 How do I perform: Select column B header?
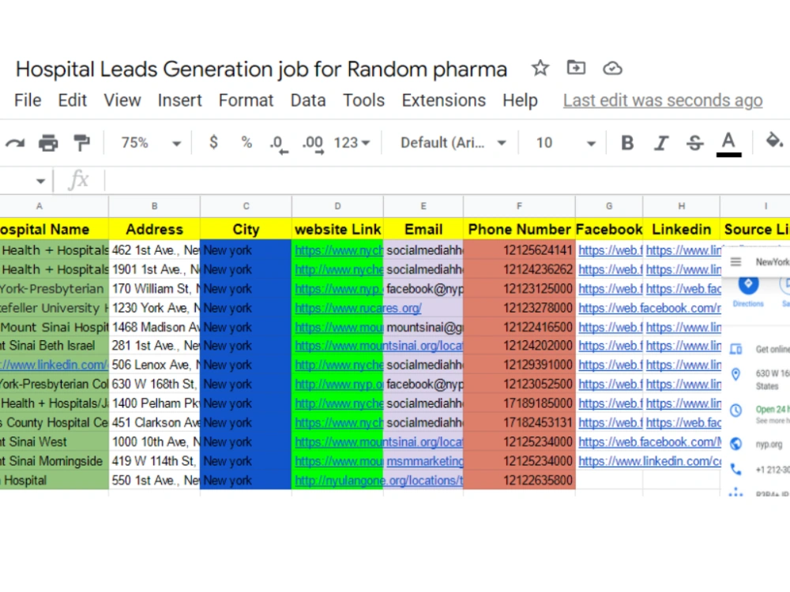(x=155, y=206)
